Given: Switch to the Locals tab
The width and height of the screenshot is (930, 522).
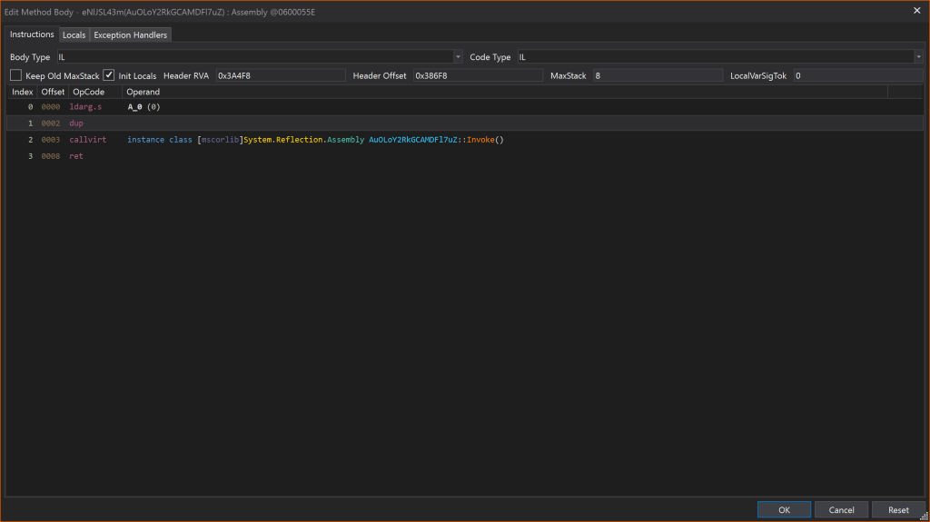Looking at the screenshot, I should click(x=74, y=34).
